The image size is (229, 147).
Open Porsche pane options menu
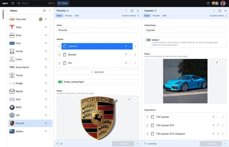click(126, 11)
